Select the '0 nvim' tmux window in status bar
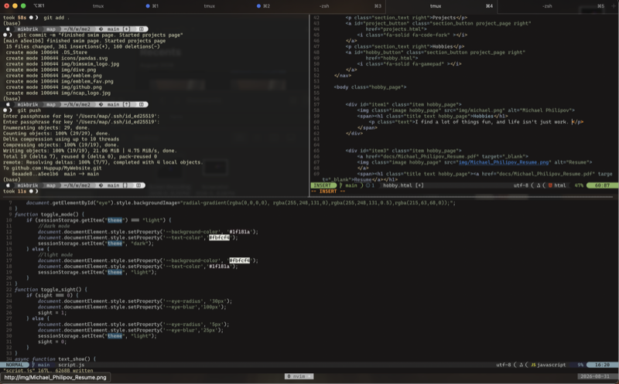This screenshot has height=384, width=619. (299, 376)
